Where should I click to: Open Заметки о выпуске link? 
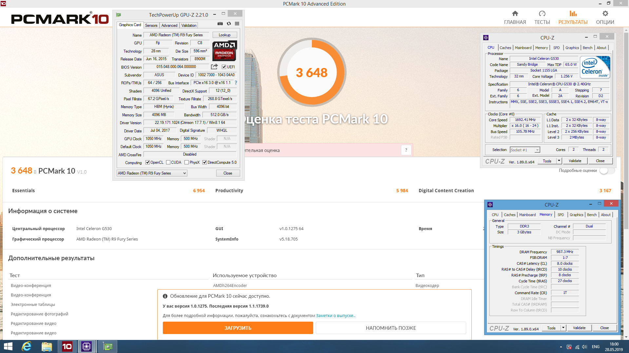point(335,316)
